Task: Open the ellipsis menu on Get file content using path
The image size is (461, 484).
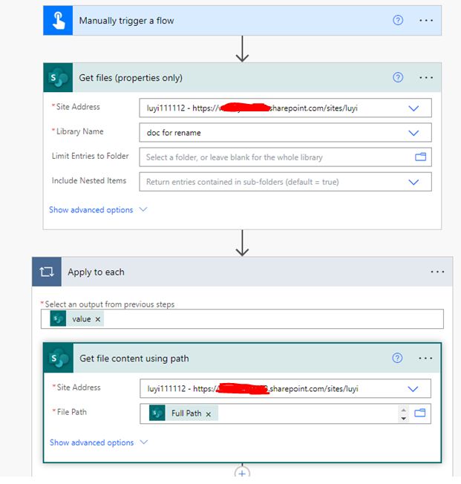Action: [425, 359]
